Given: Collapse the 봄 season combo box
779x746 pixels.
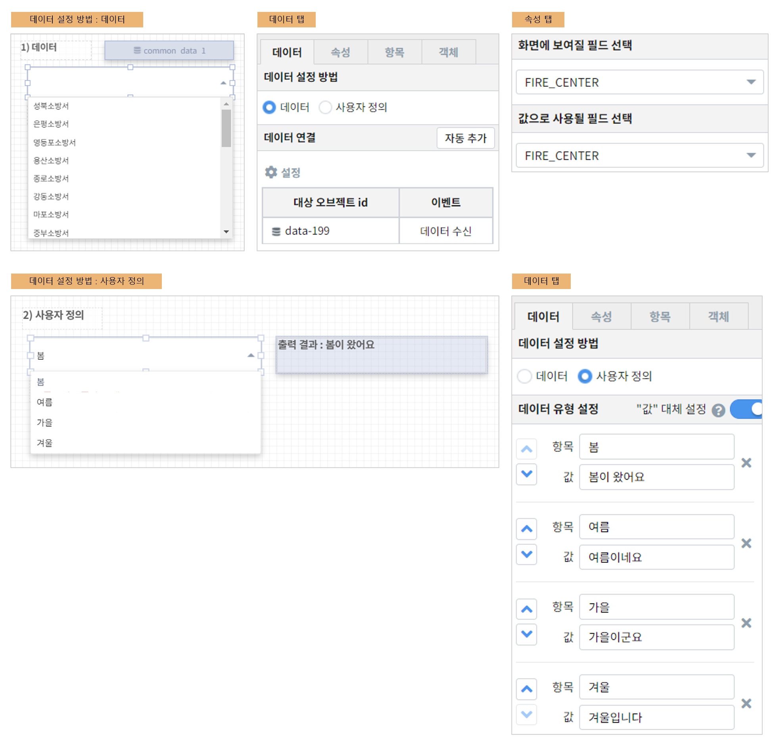Looking at the screenshot, I should 251,355.
